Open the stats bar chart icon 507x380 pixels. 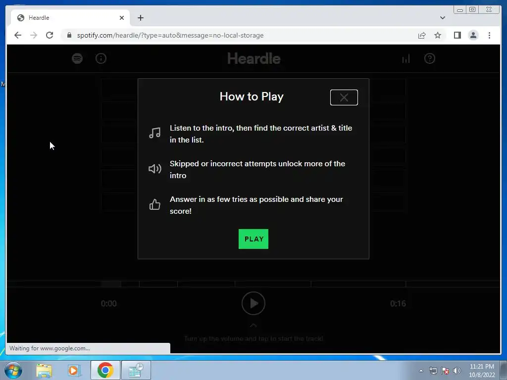406,58
